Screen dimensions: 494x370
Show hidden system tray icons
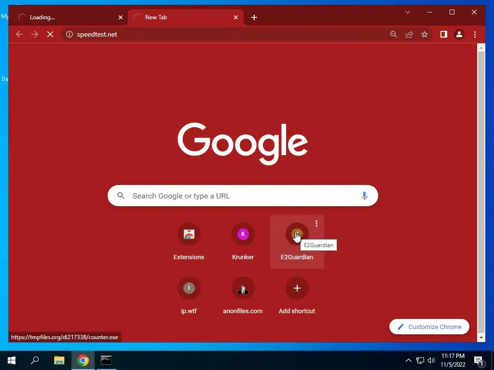[x=408, y=360]
